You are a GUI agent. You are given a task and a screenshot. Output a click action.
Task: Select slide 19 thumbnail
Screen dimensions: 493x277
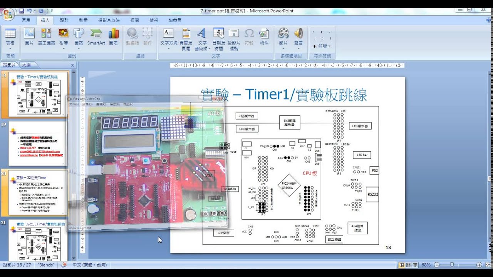pyautogui.click(x=39, y=144)
